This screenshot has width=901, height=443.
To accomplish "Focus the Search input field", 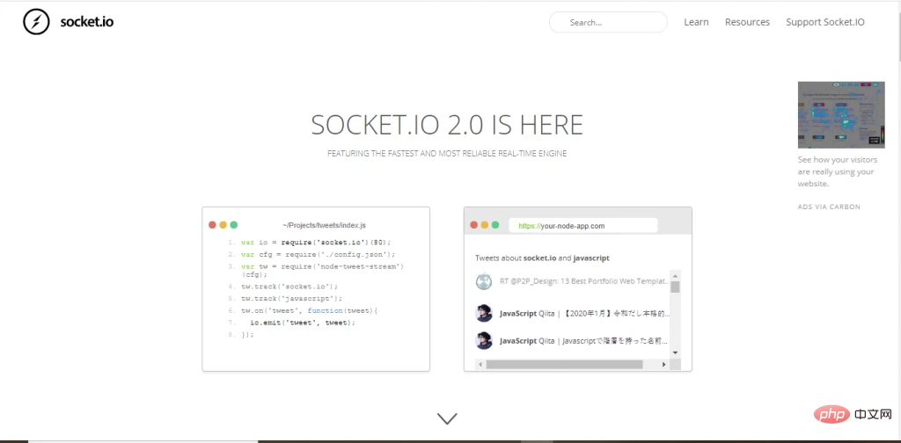I will [608, 22].
